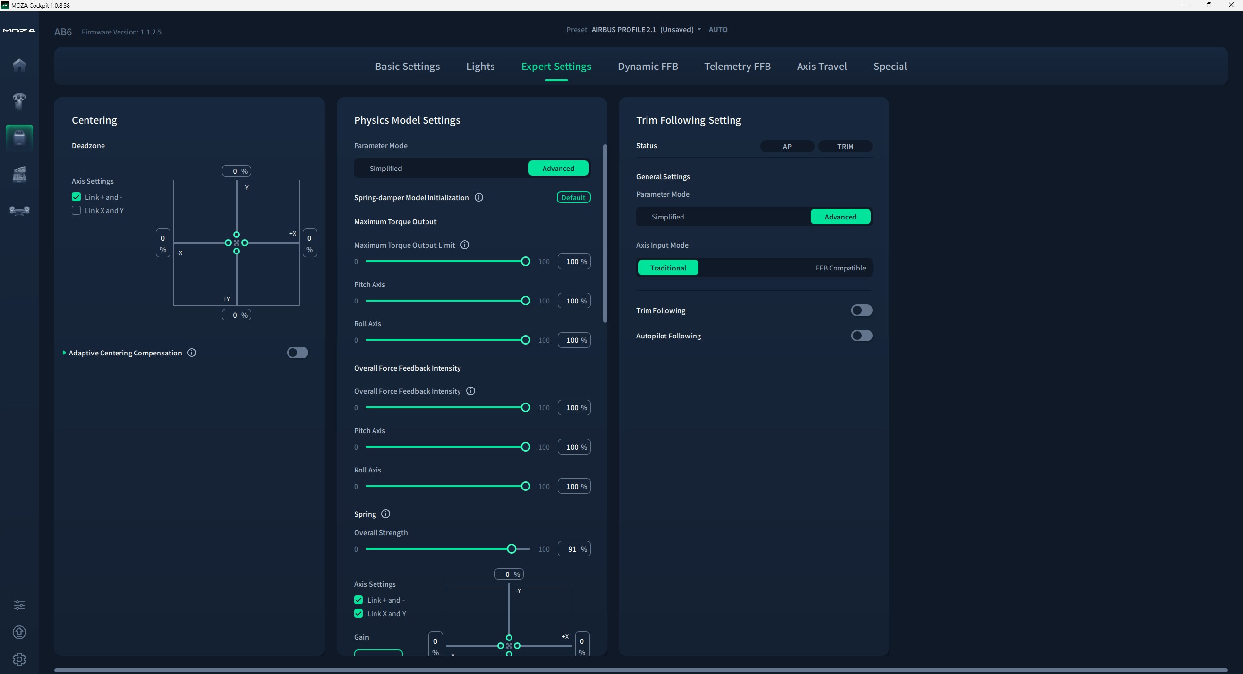The height and width of the screenshot is (674, 1243).
Task: Open the gear settings icon
Action: coord(19,659)
